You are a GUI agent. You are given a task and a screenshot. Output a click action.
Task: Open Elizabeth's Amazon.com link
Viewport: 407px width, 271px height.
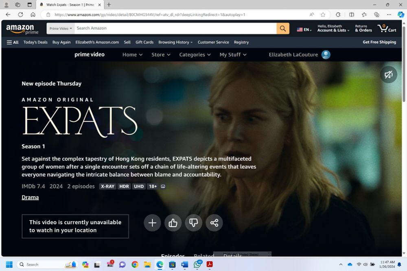[97, 42]
